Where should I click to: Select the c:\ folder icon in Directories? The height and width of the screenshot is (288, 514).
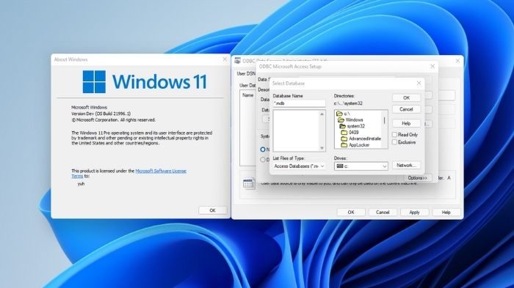tap(339, 114)
